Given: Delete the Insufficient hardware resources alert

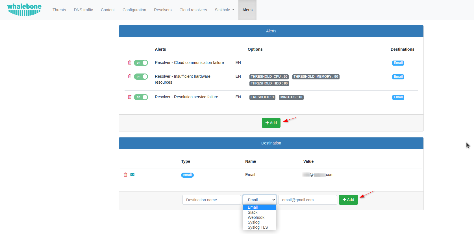Looking at the screenshot, I should (130, 76).
